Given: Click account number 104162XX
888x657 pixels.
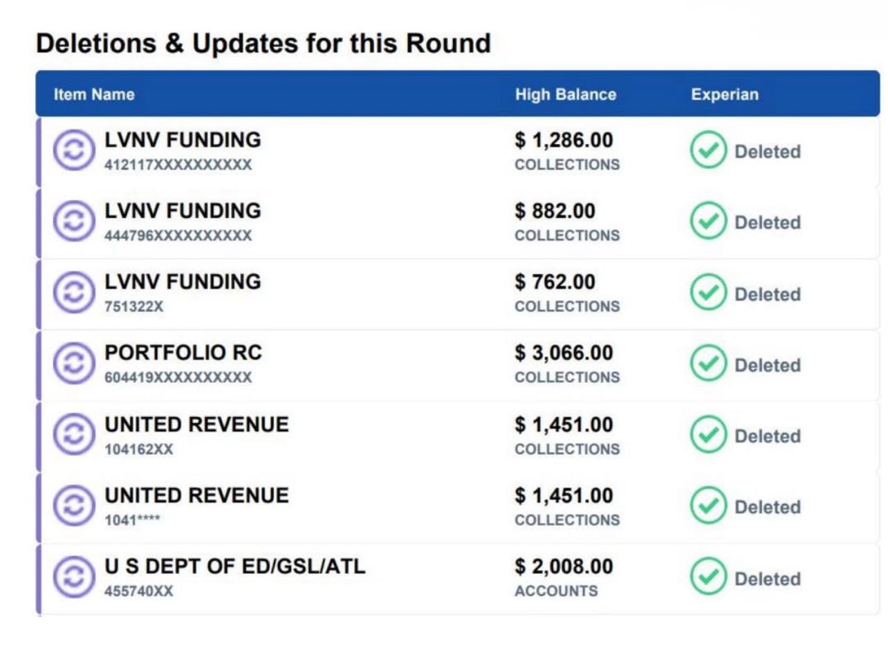Looking at the screenshot, I should pos(139,450).
